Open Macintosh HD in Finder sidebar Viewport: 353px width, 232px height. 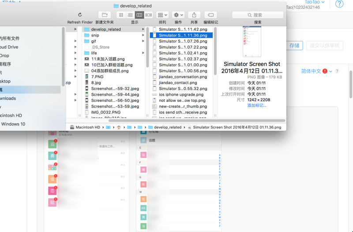(x=11, y=116)
